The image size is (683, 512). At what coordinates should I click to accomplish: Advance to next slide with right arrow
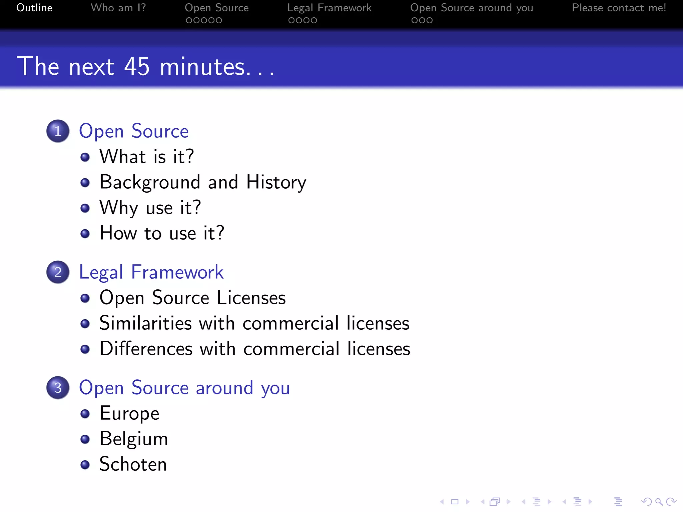pos(468,502)
